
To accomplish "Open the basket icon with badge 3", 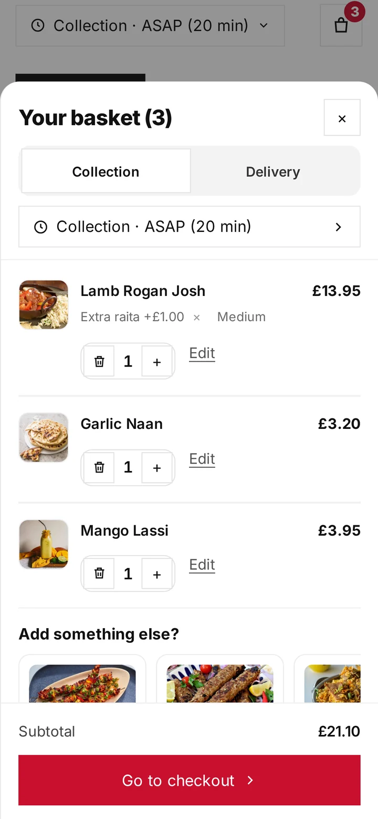I will pyautogui.click(x=341, y=25).
